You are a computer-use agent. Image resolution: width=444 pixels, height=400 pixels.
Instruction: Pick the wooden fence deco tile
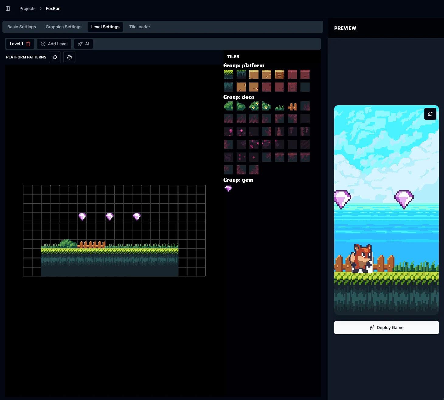click(292, 106)
